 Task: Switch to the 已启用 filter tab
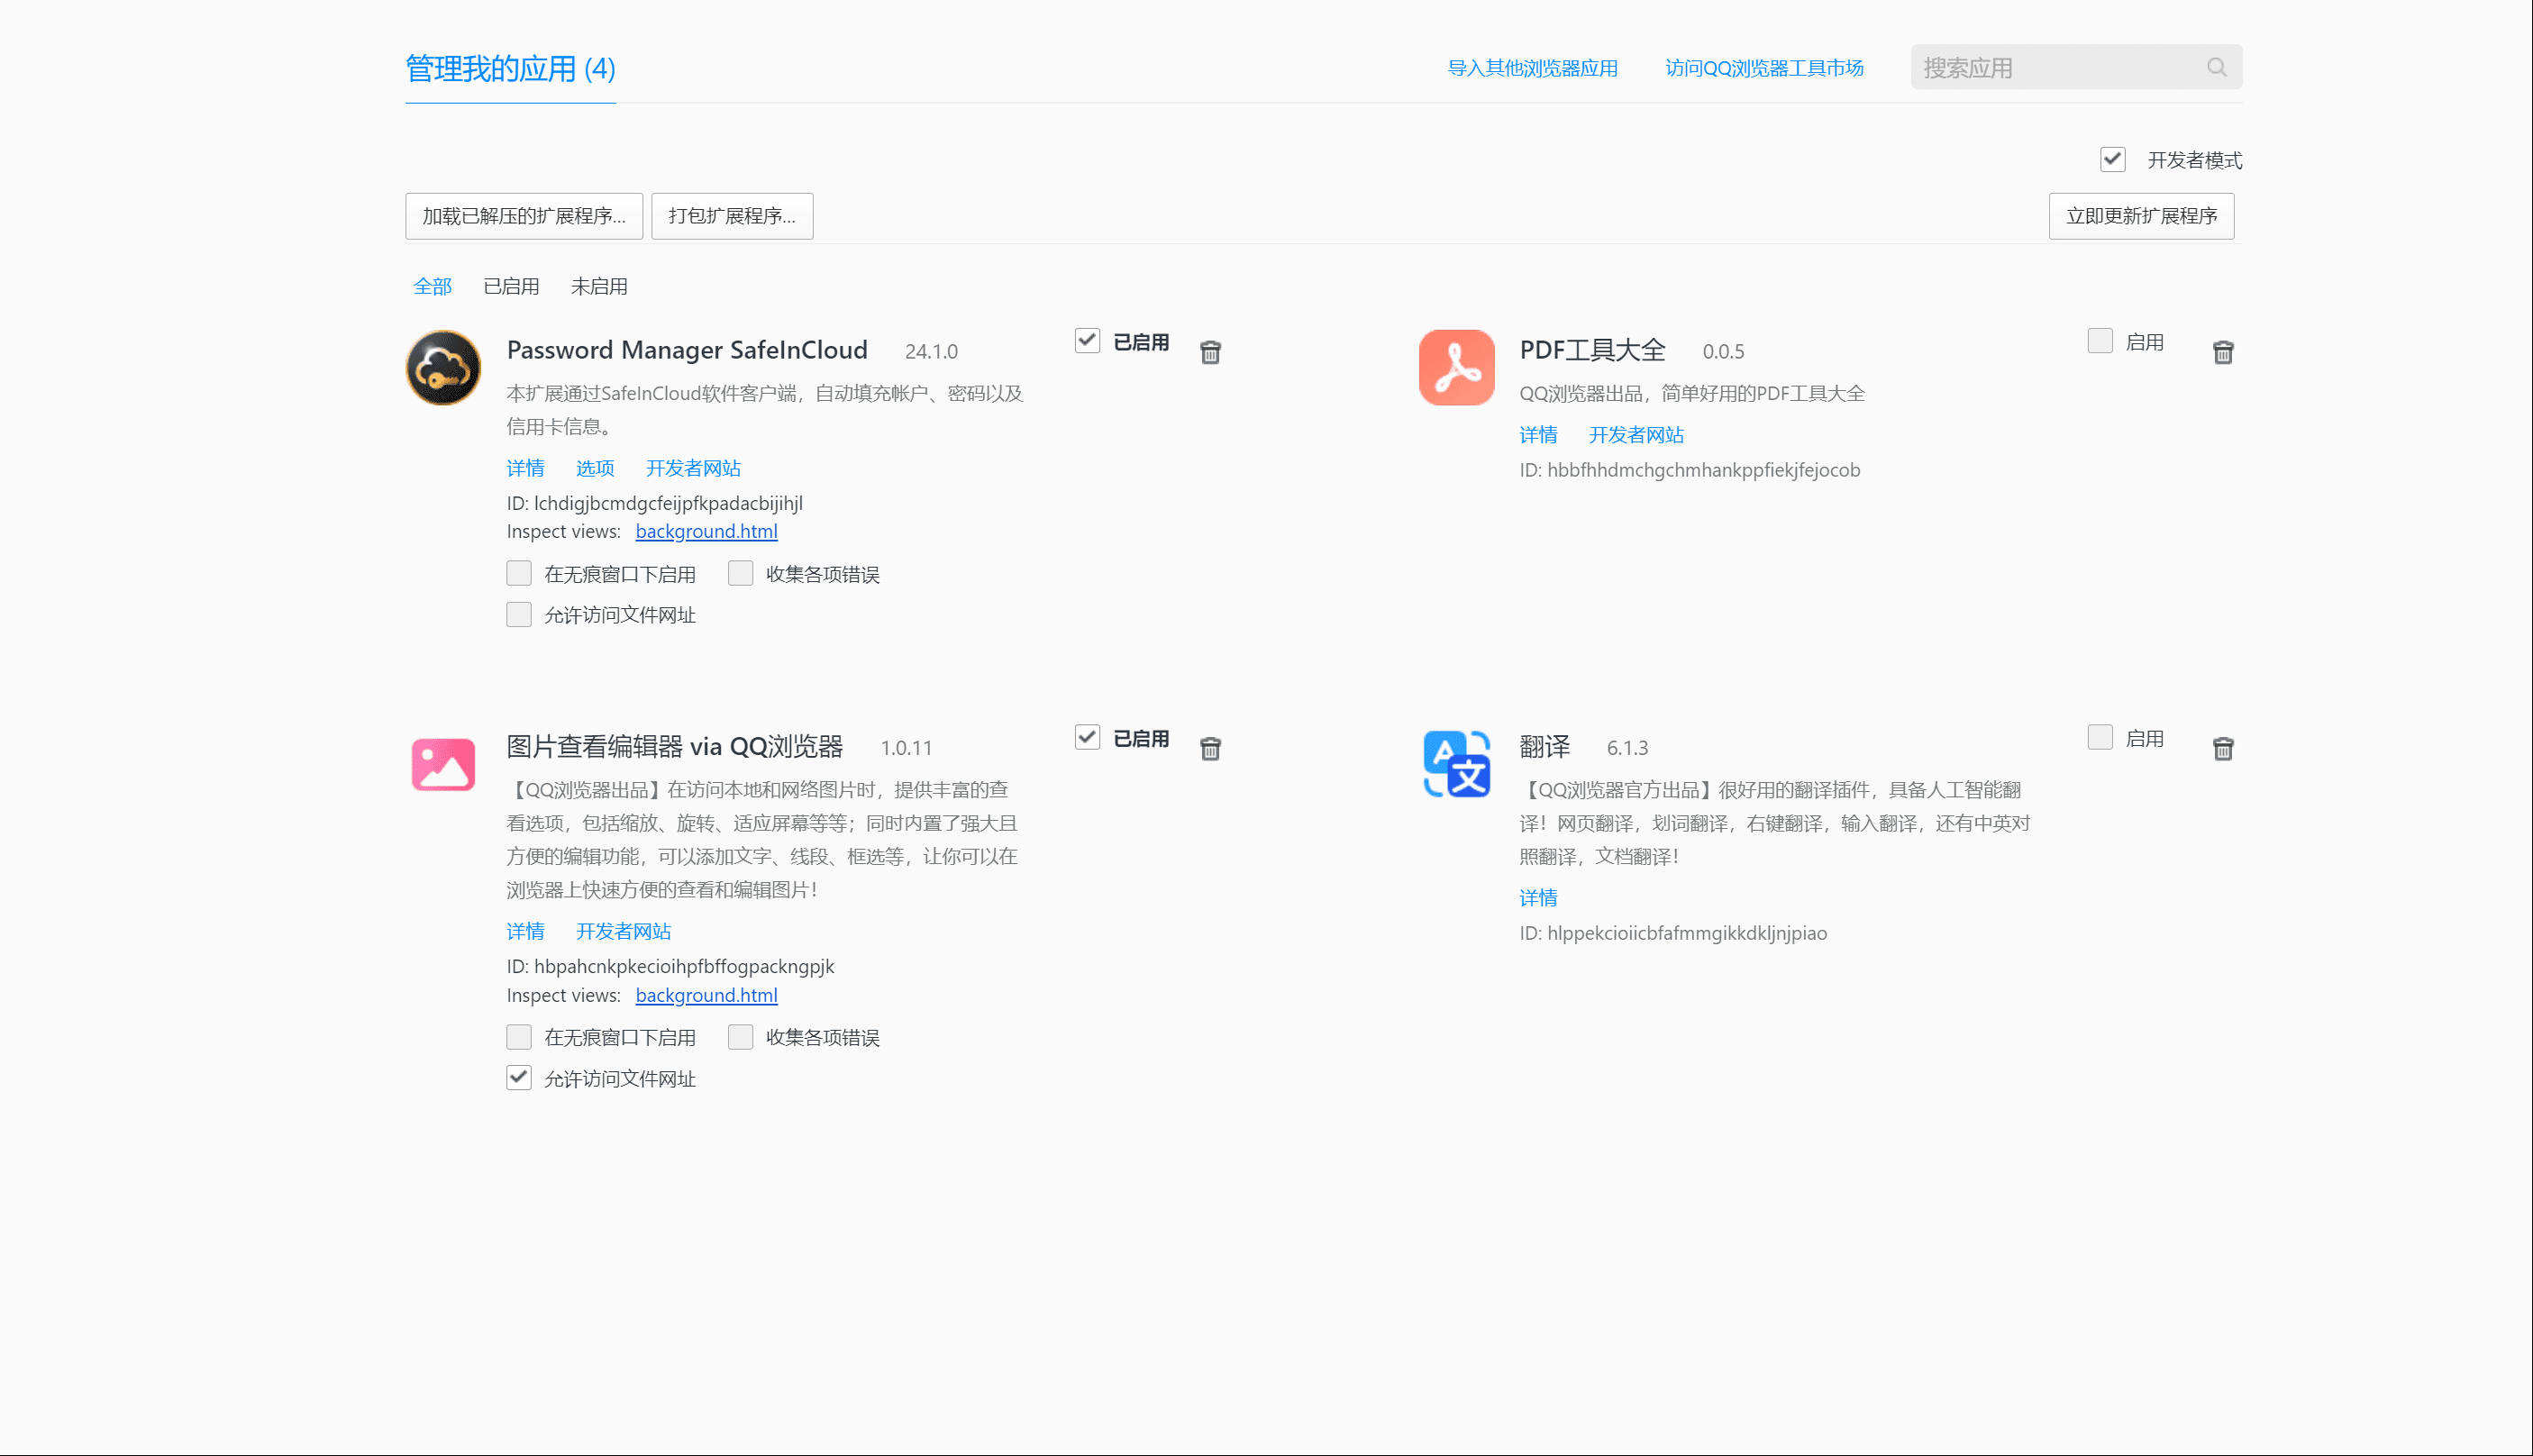511,286
